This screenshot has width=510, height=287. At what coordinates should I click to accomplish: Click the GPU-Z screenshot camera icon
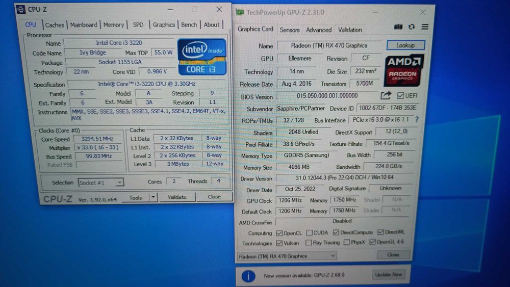click(398, 27)
